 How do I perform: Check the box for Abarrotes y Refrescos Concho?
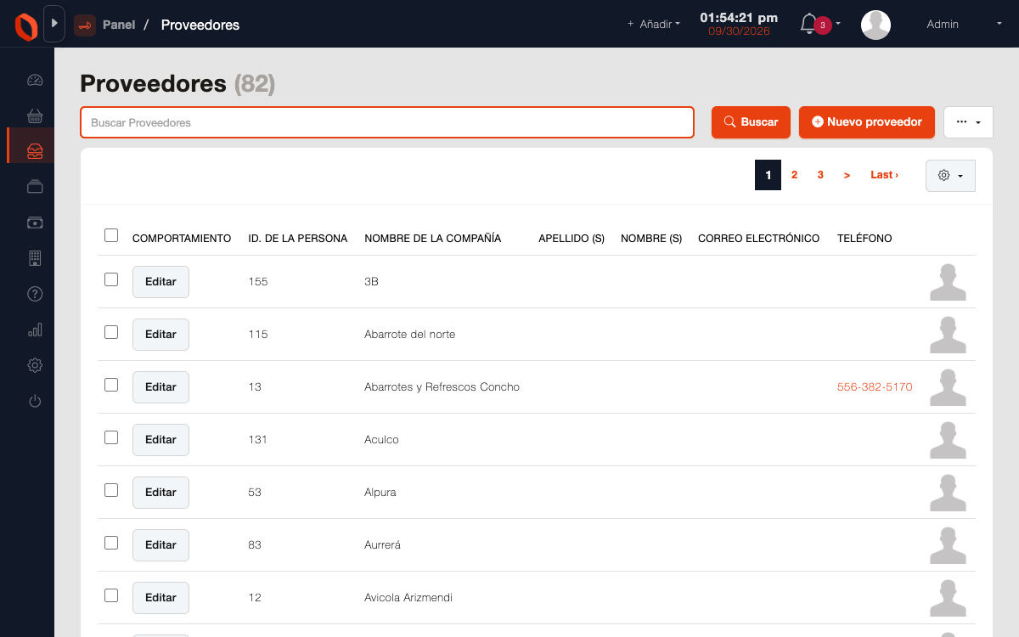click(111, 385)
